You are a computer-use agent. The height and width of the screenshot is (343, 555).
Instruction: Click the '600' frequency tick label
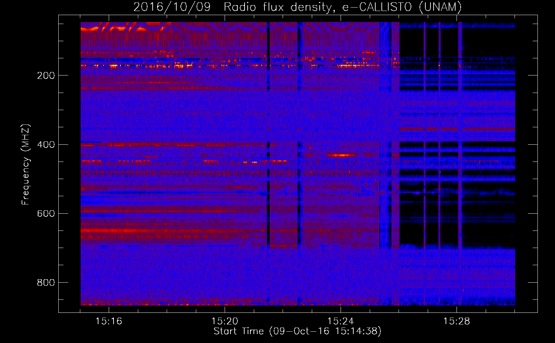(x=46, y=213)
